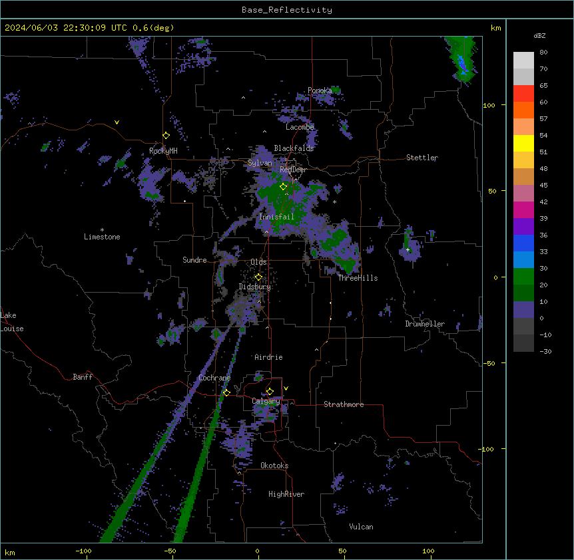574x560 pixels.
Task: Click the -50 tick on the right axis
Action: (489, 363)
